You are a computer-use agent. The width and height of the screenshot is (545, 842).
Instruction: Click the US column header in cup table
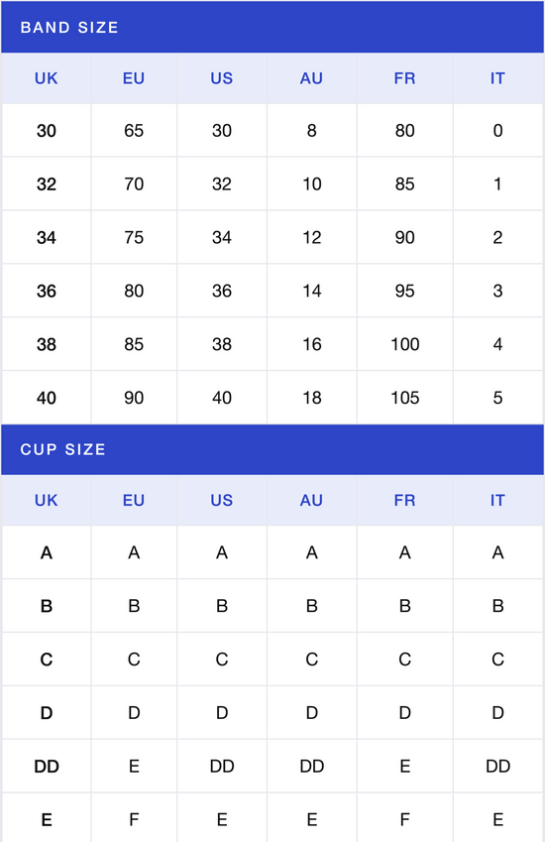click(222, 501)
